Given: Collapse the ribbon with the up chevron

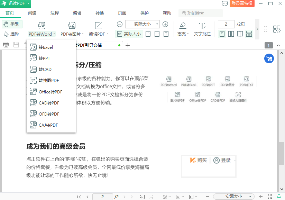Looking at the screenshot, I should click(278, 45).
